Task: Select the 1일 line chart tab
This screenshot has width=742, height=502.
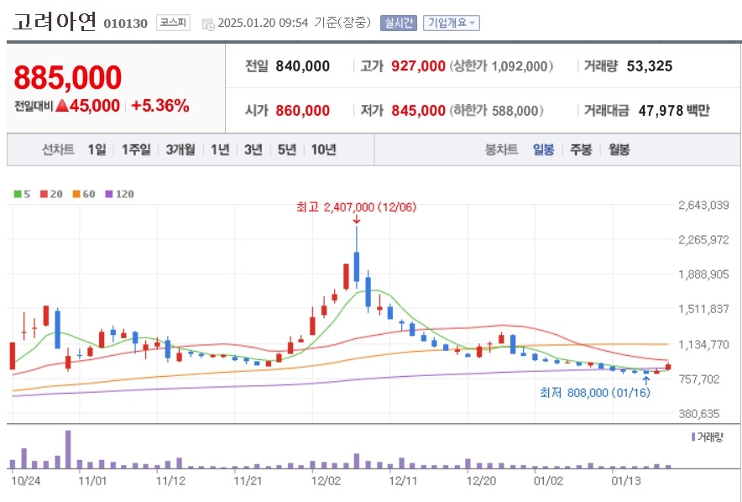Action: (97, 150)
